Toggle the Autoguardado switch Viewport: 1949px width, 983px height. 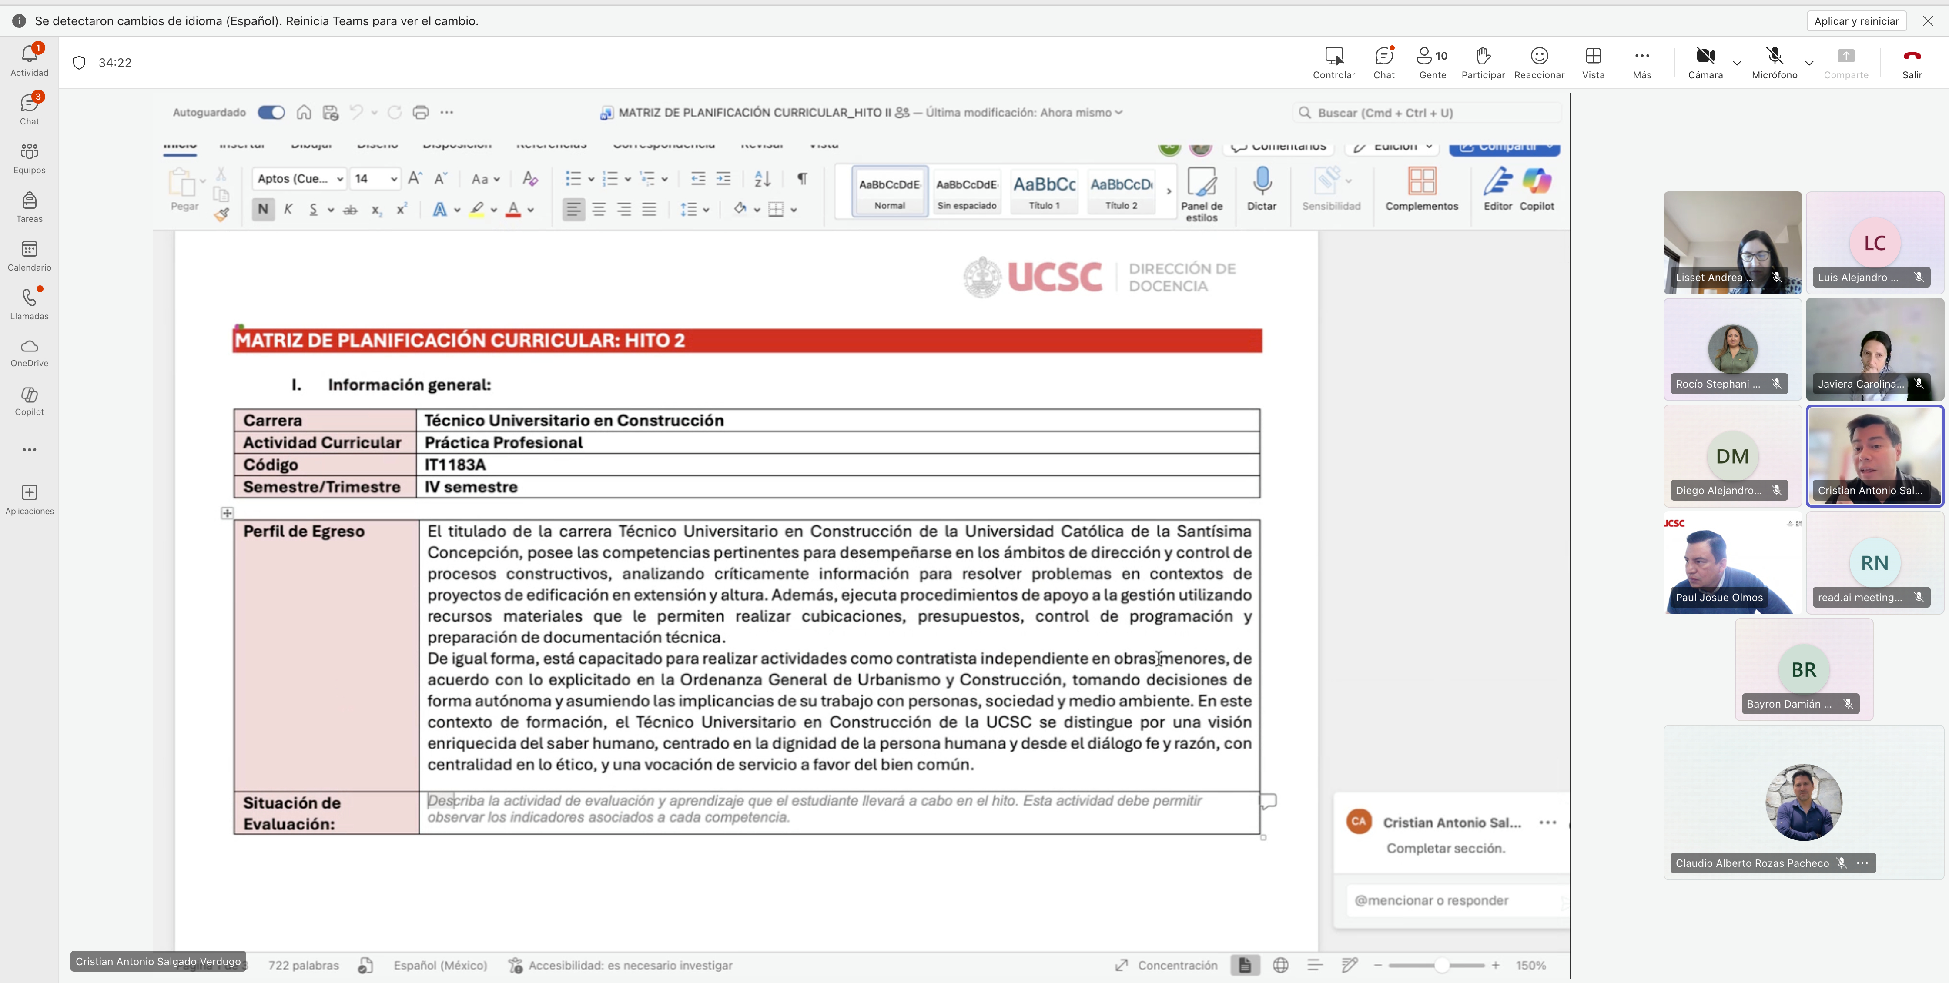271,113
